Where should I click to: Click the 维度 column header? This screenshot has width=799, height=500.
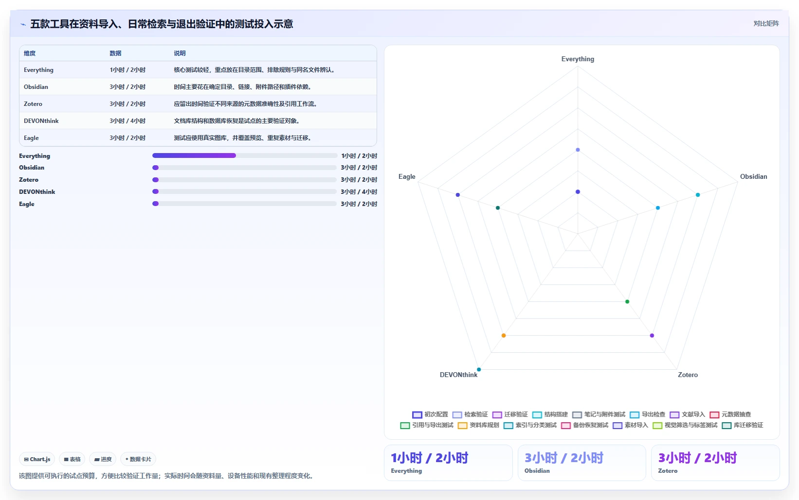tap(30, 53)
